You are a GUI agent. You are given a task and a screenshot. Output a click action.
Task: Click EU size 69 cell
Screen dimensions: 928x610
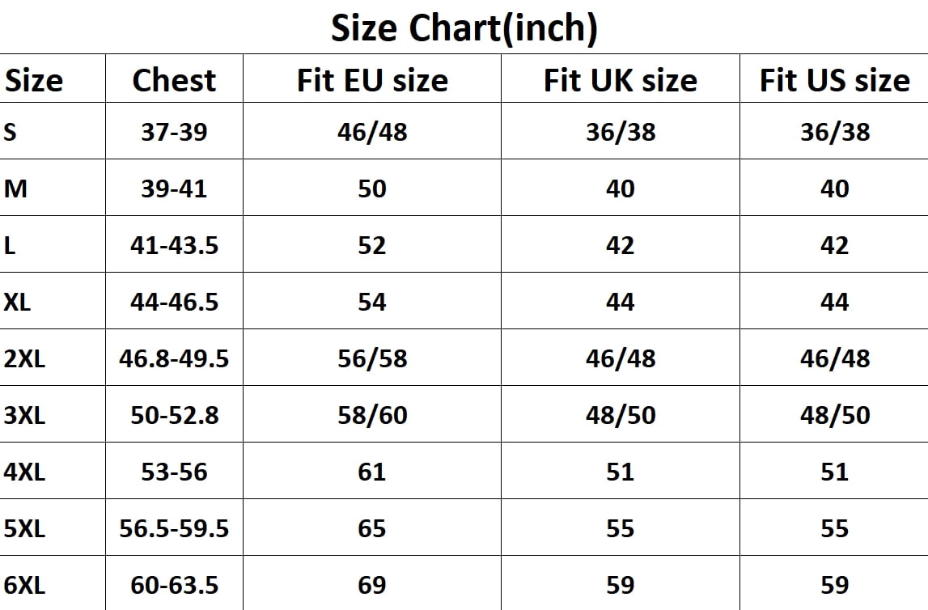tap(371, 585)
